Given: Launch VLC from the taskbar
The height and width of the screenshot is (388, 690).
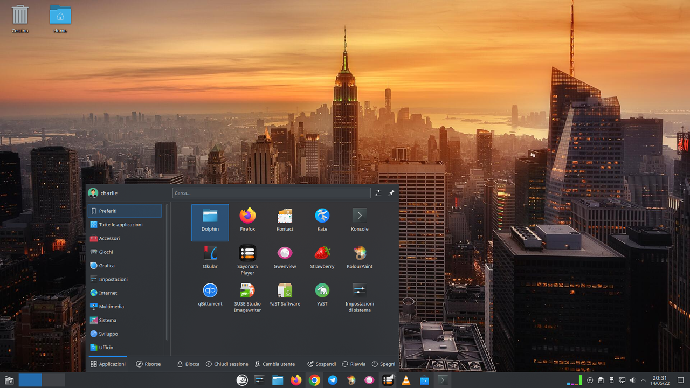Looking at the screenshot, I should click(x=406, y=380).
